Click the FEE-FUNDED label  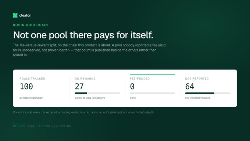140,78
